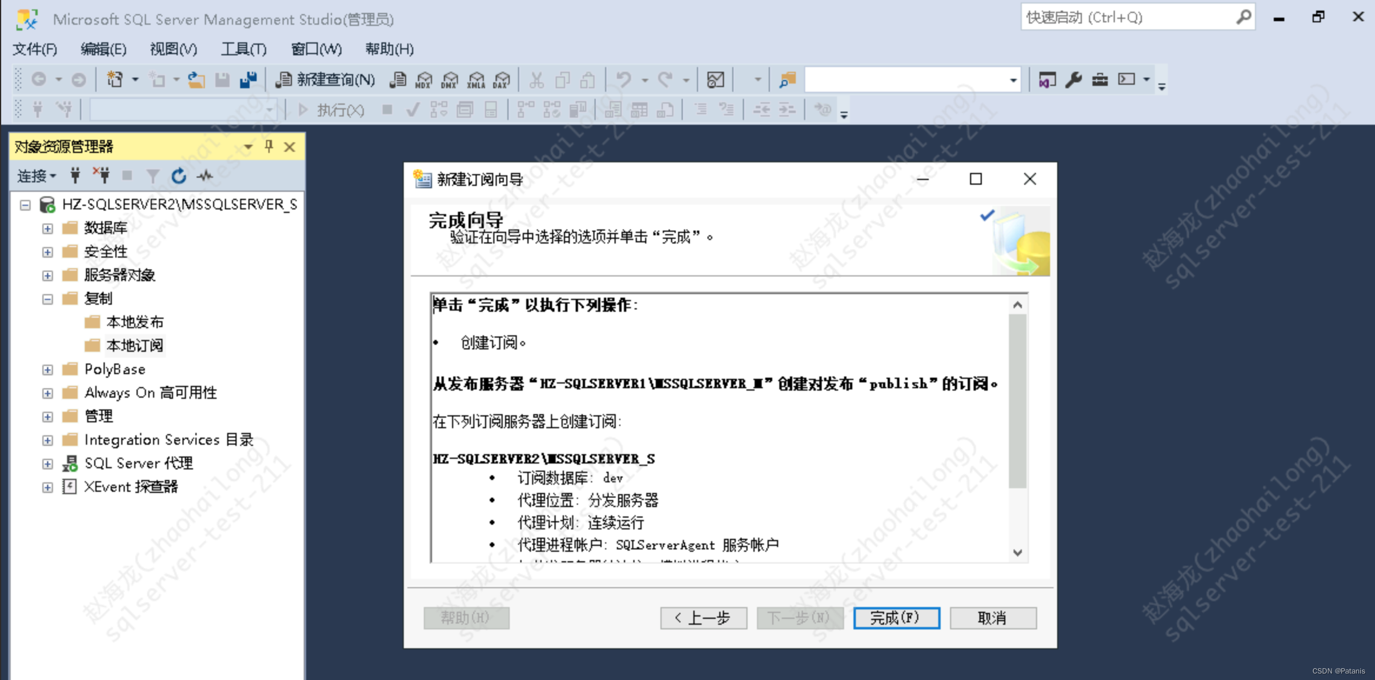Image resolution: width=1375 pixels, height=680 pixels.
Task: Open the 连接 (Connect) dropdown in Object Explorer
Action: point(36,175)
